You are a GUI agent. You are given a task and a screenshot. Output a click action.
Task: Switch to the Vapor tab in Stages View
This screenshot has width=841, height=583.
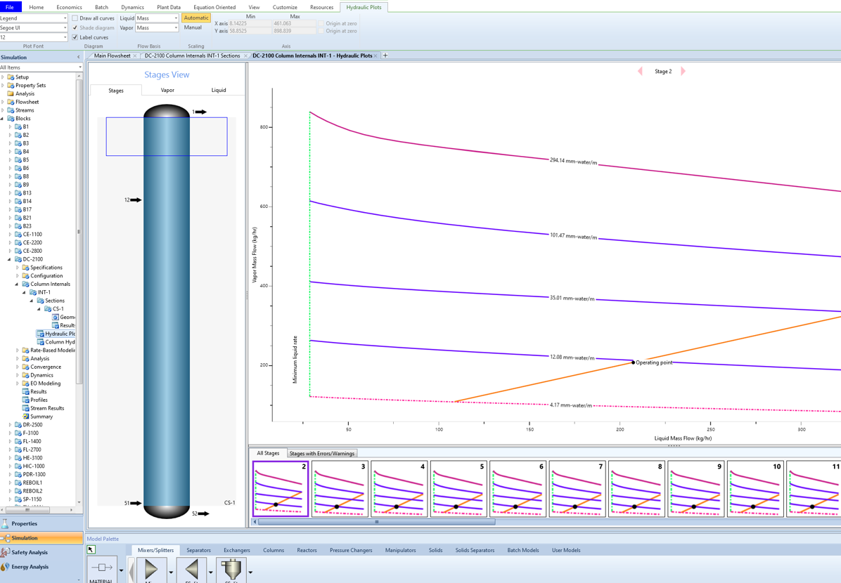[x=167, y=90]
